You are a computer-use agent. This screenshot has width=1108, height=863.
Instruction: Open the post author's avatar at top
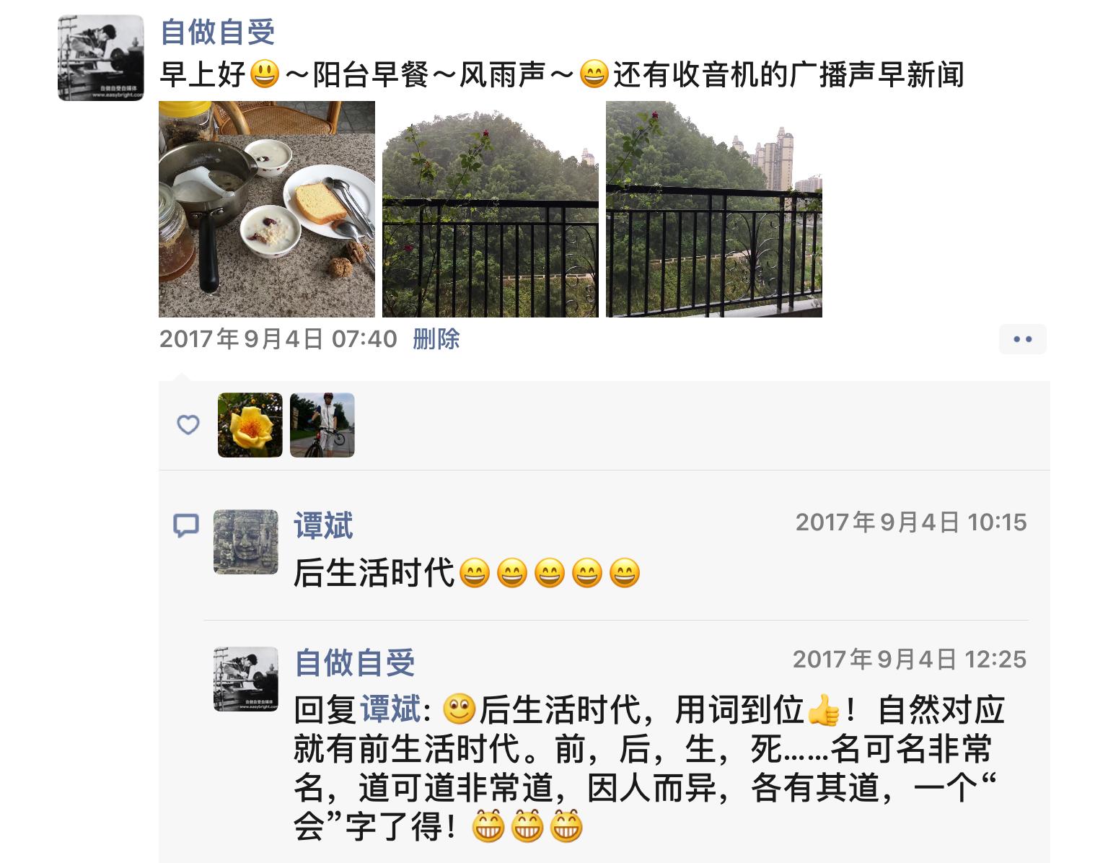[x=101, y=58]
